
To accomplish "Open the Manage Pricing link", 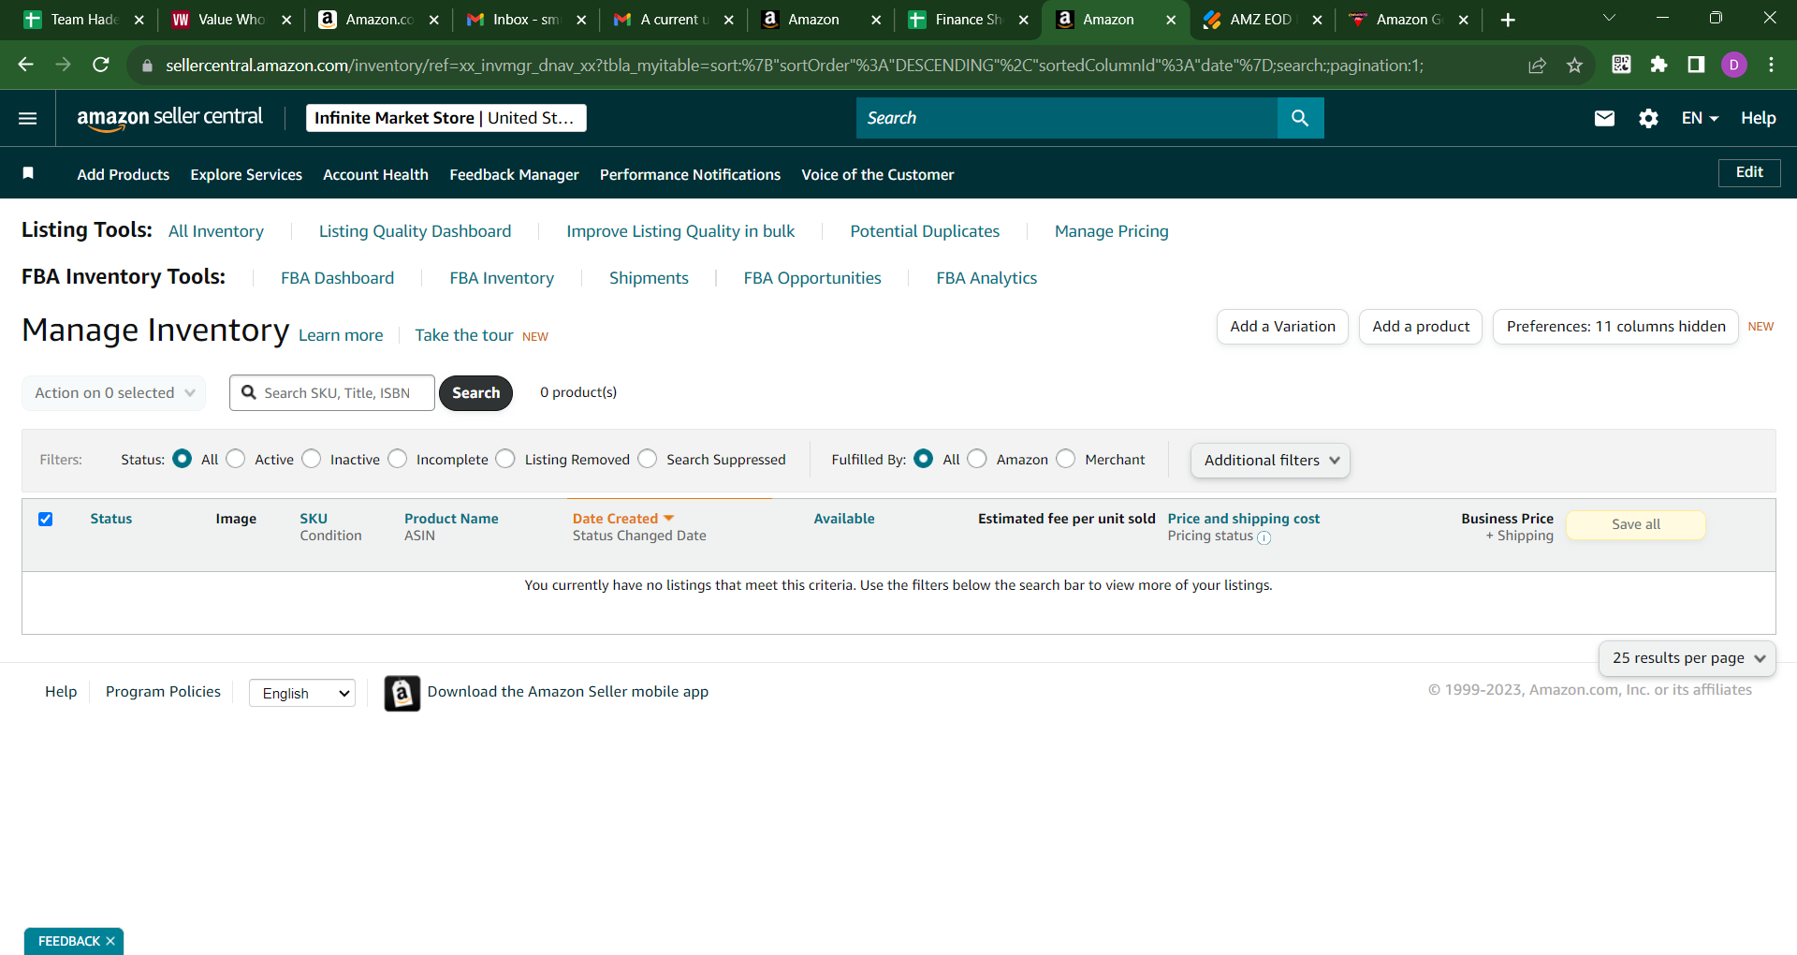I will [x=1111, y=231].
